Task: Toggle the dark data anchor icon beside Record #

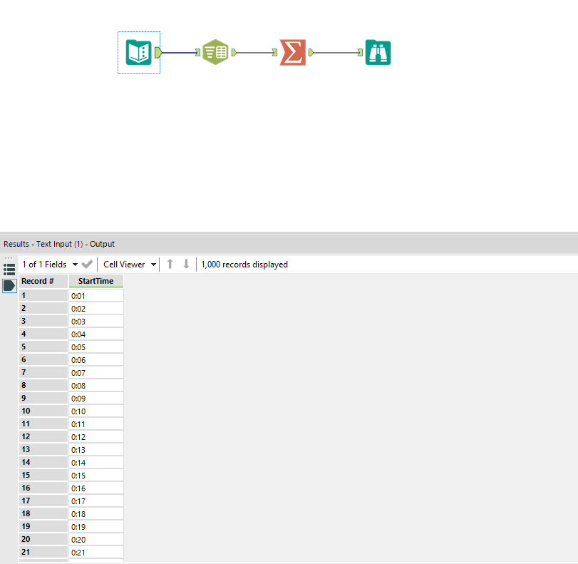Action: coord(9,284)
